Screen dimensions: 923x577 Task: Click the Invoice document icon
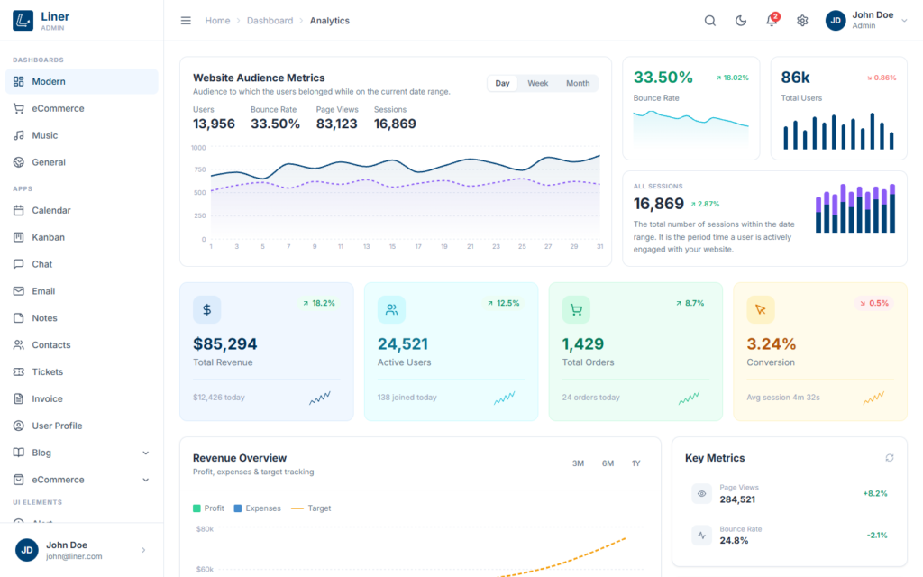[19, 398]
